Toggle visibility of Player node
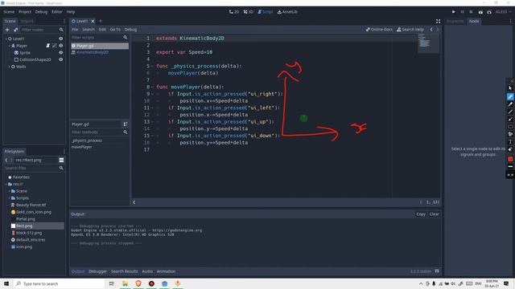 [x=61, y=46]
